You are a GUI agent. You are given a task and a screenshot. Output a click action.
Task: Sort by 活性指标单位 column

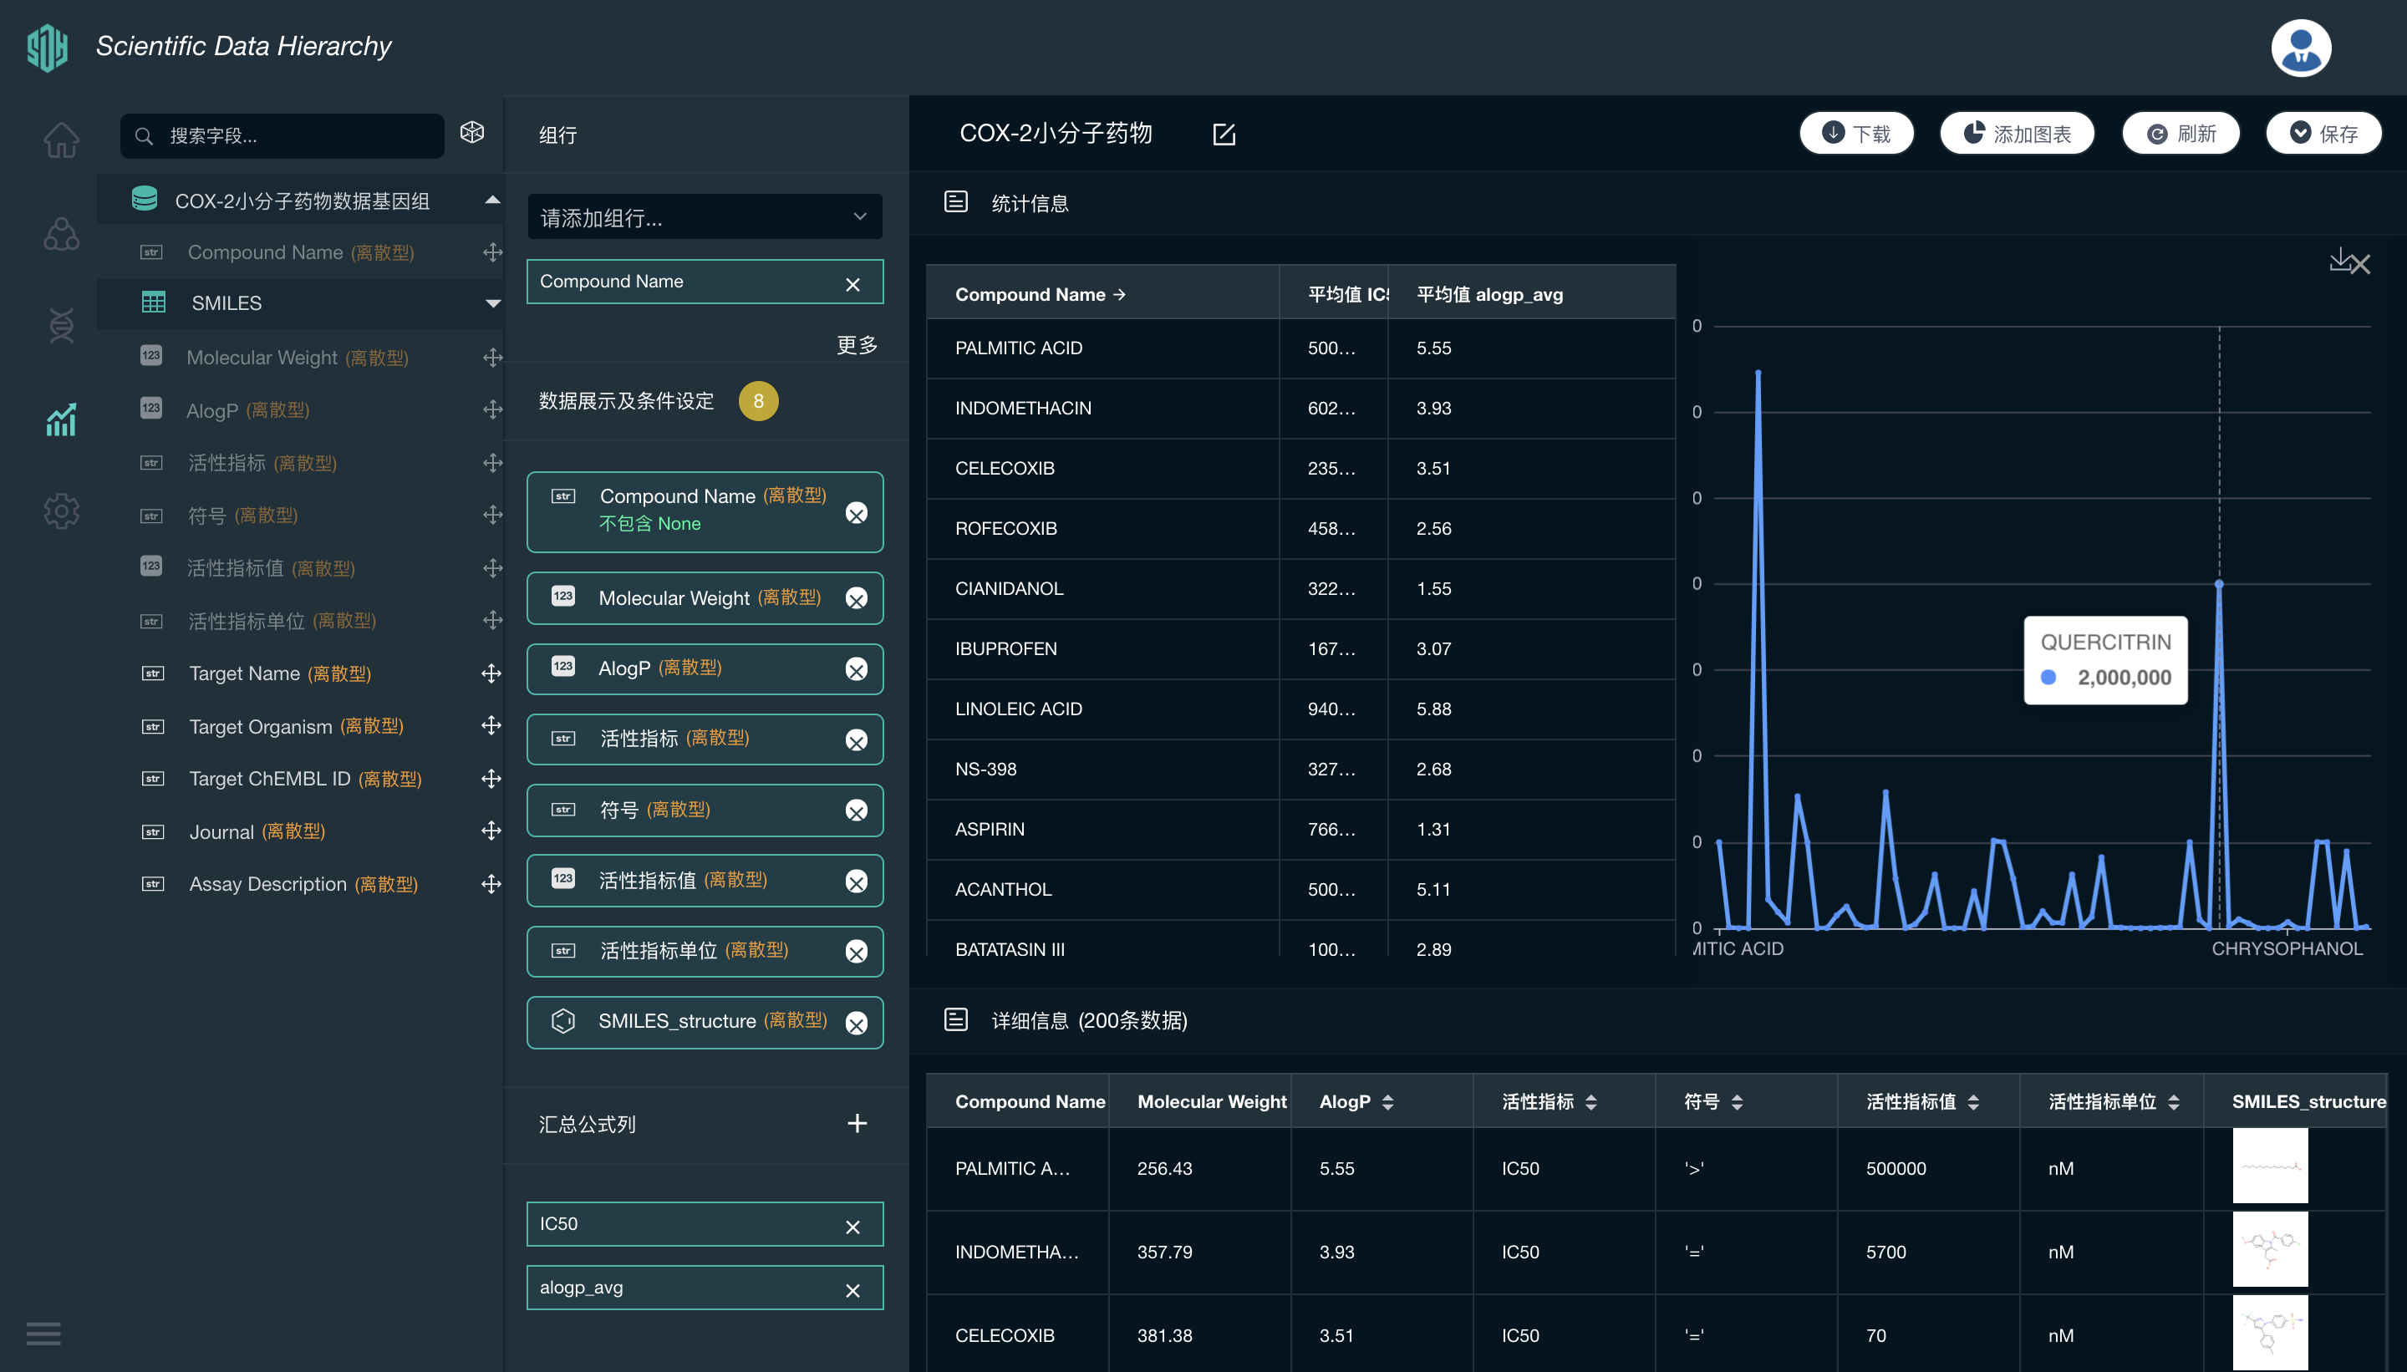2173,1101
